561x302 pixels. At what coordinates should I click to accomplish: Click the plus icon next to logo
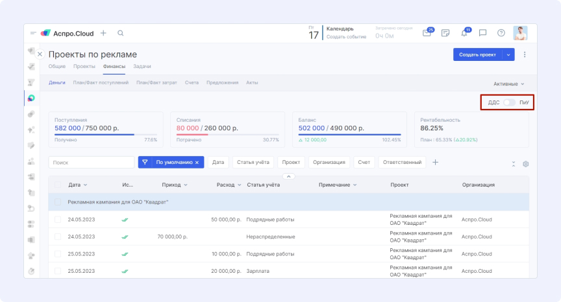(103, 33)
